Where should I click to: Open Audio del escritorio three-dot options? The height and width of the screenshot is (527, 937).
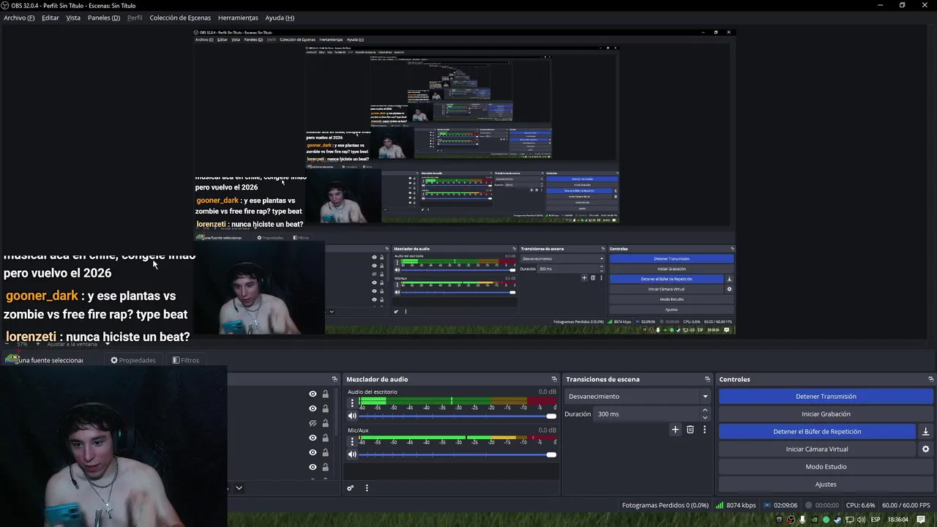[x=352, y=403]
